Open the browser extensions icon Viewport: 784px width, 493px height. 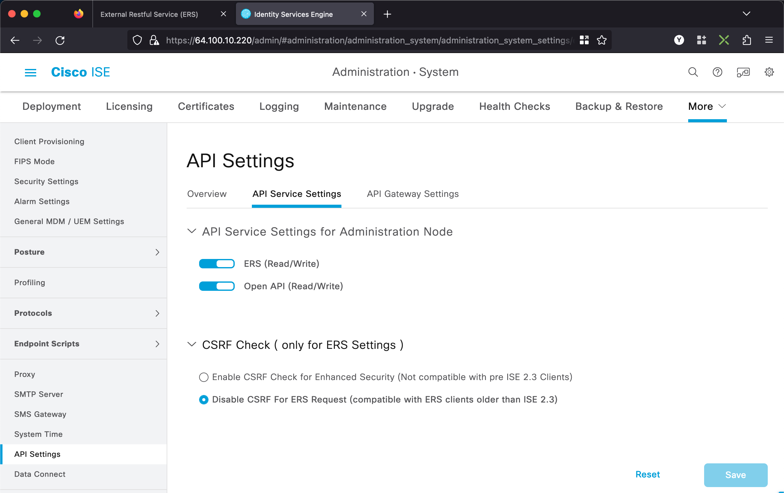747,40
